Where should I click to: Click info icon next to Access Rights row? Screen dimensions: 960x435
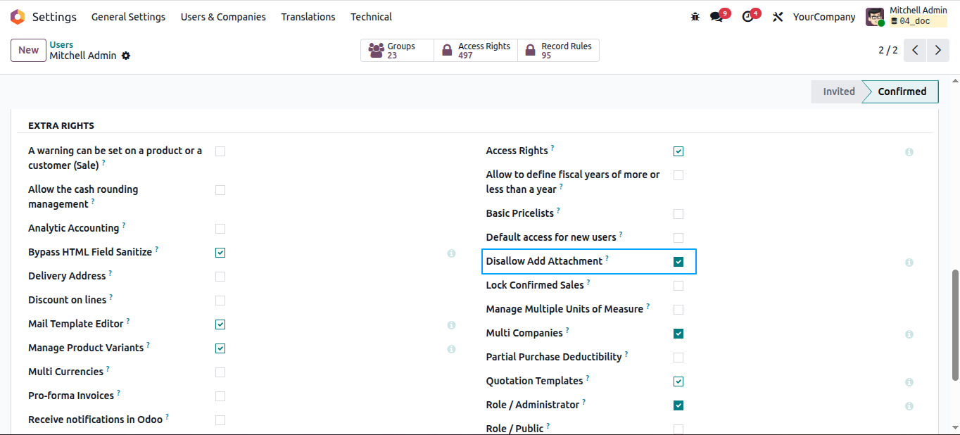(x=909, y=152)
